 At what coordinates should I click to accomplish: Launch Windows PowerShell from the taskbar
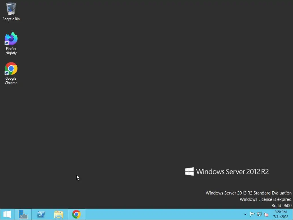41,214
